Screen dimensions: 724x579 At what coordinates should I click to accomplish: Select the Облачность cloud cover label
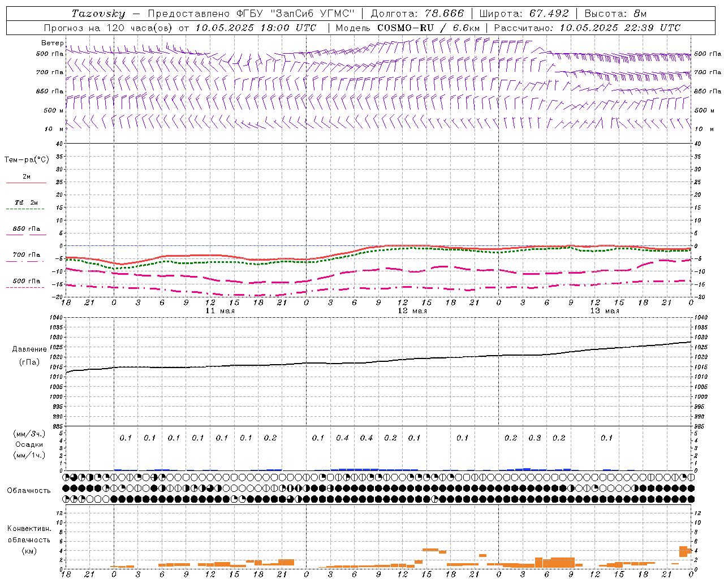point(29,490)
